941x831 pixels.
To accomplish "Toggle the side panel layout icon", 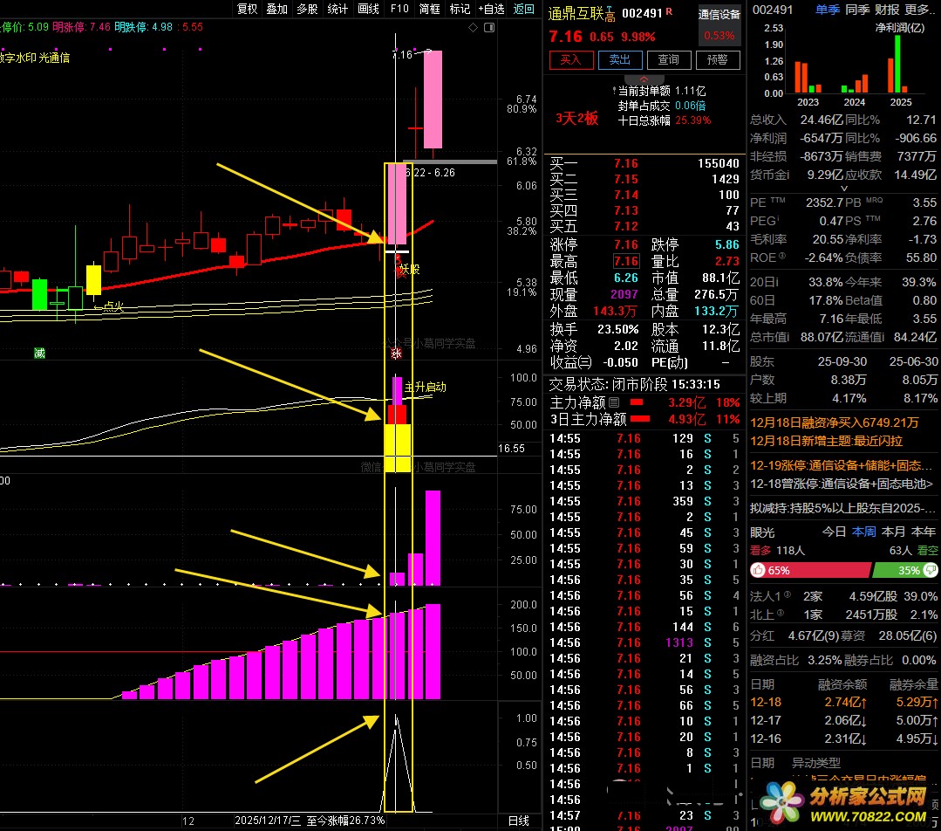I will point(489,28).
